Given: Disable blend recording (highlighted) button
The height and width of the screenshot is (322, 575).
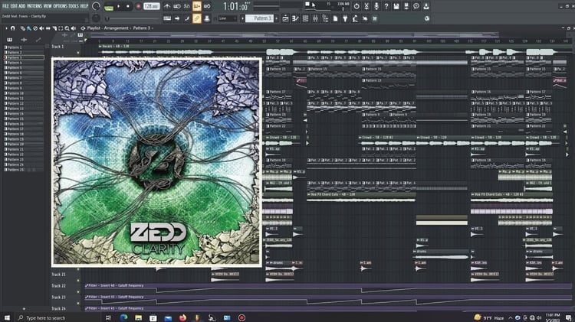Looking at the screenshot, I should [x=197, y=6].
